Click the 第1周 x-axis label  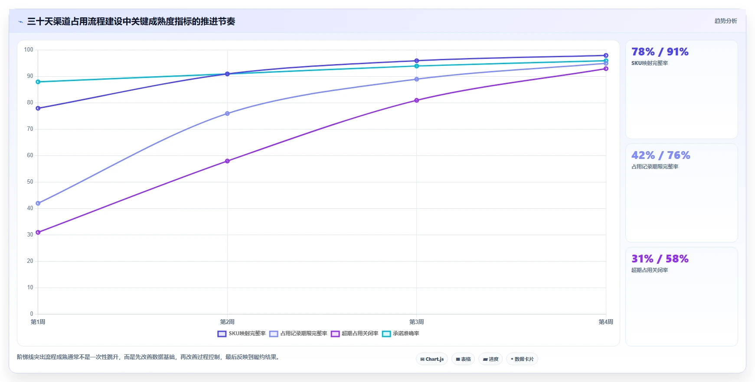coord(38,322)
